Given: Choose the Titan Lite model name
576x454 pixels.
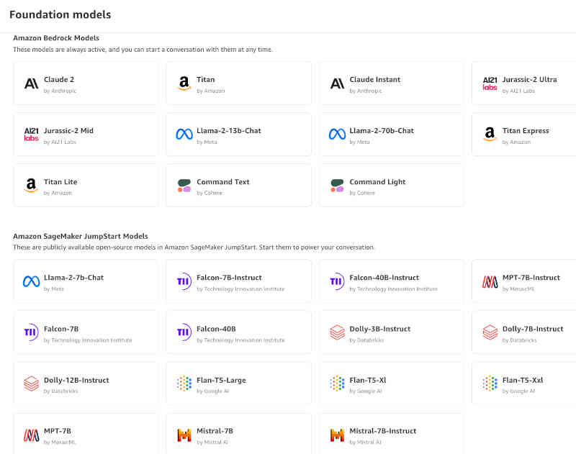Looking at the screenshot, I should pyautogui.click(x=60, y=182).
